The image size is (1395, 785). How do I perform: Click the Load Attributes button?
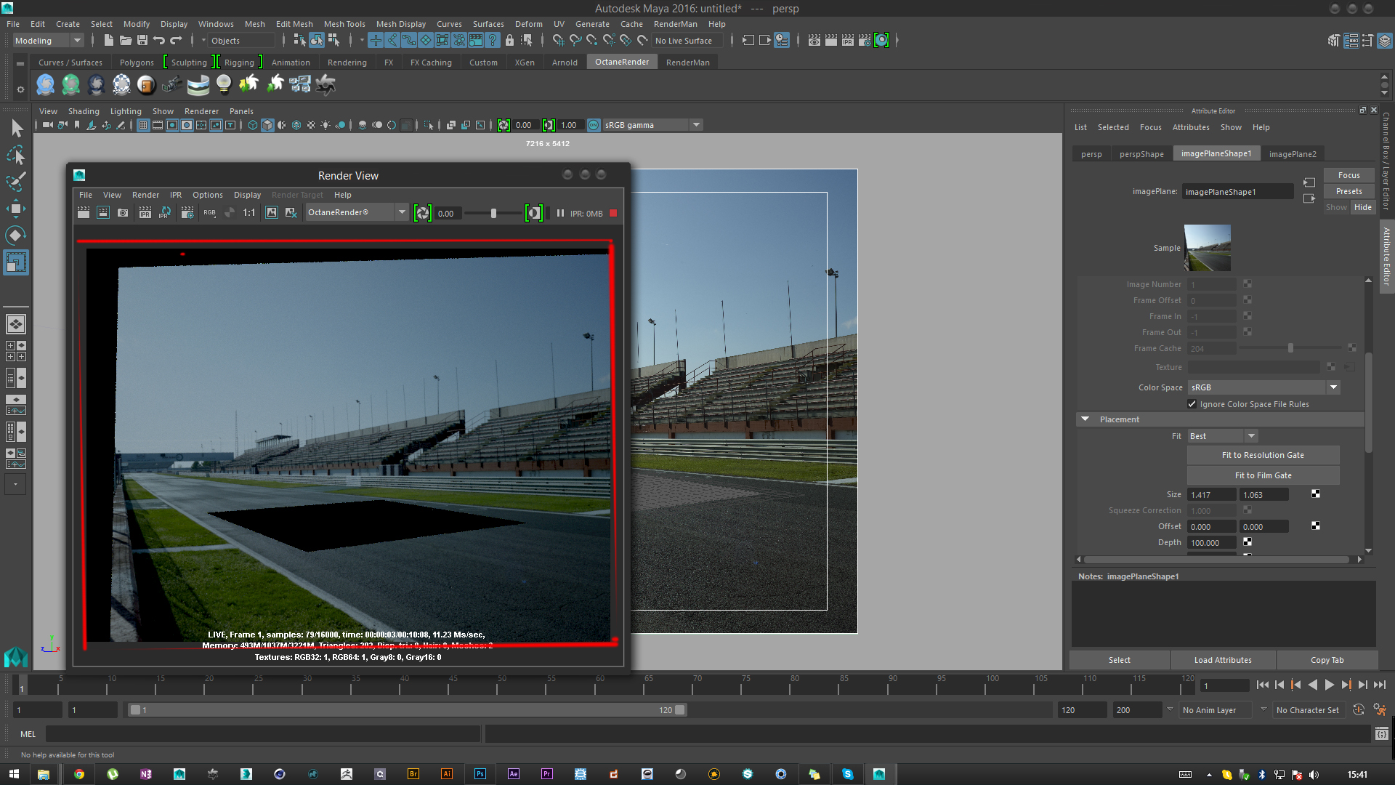[1222, 660]
